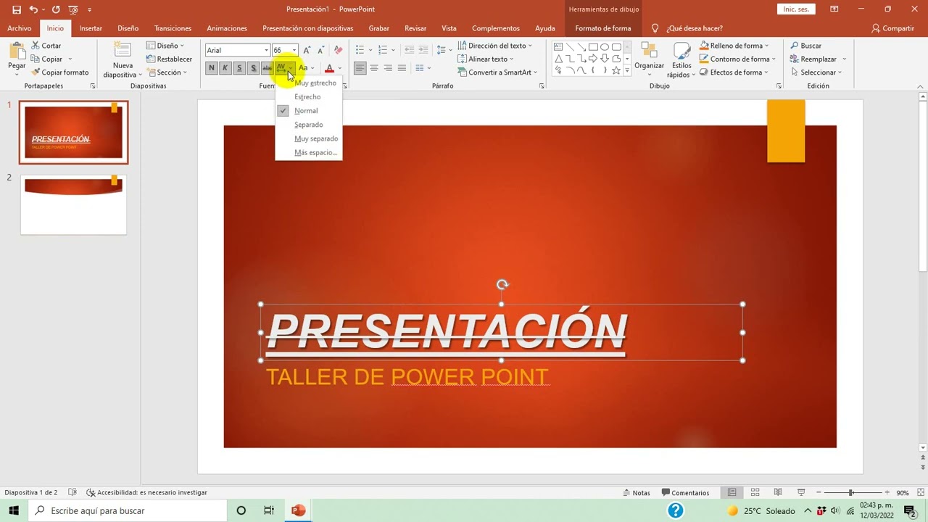Open Contorno de forma dropdown
The height and width of the screenshot is (522, 928).
pos(737,59)
